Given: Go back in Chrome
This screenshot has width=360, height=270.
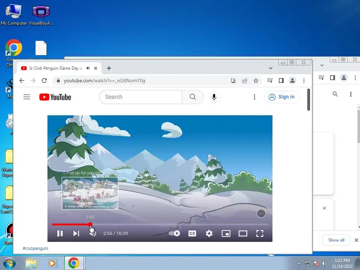Looking at the screenshot, I should tap(21, 81).
